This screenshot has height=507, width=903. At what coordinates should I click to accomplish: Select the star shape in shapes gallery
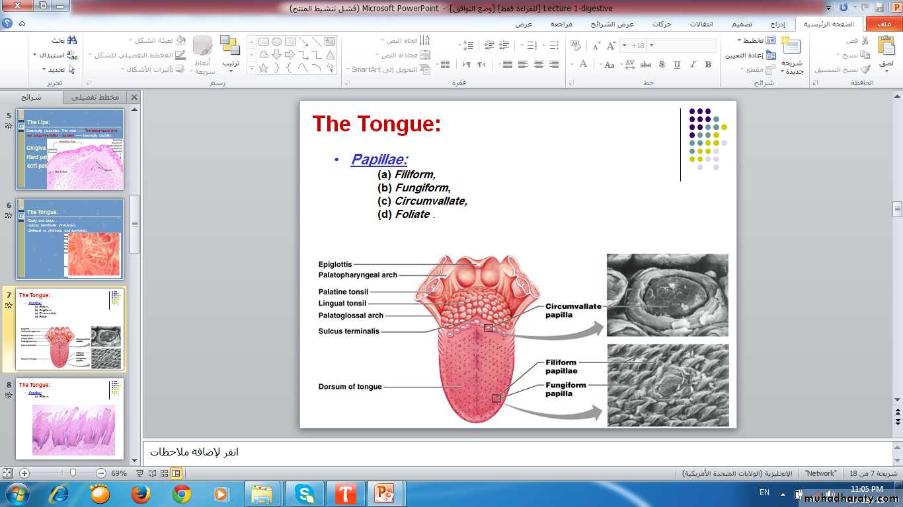point(263,68)
